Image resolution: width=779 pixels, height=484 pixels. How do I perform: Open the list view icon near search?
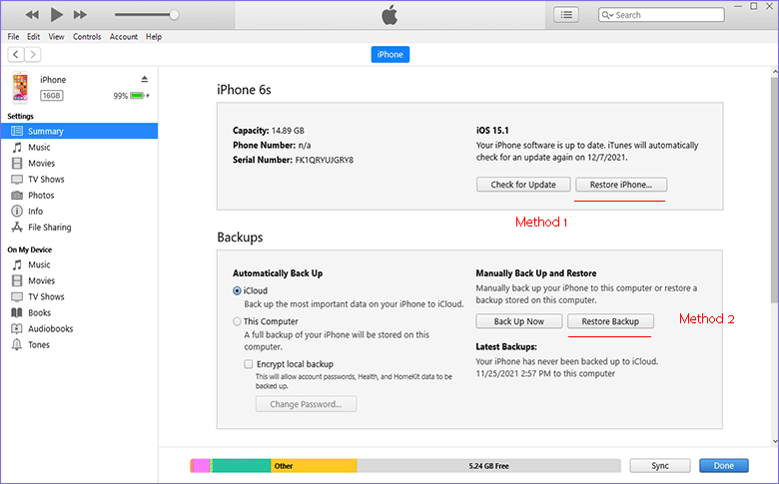click(x=566, y=15)
